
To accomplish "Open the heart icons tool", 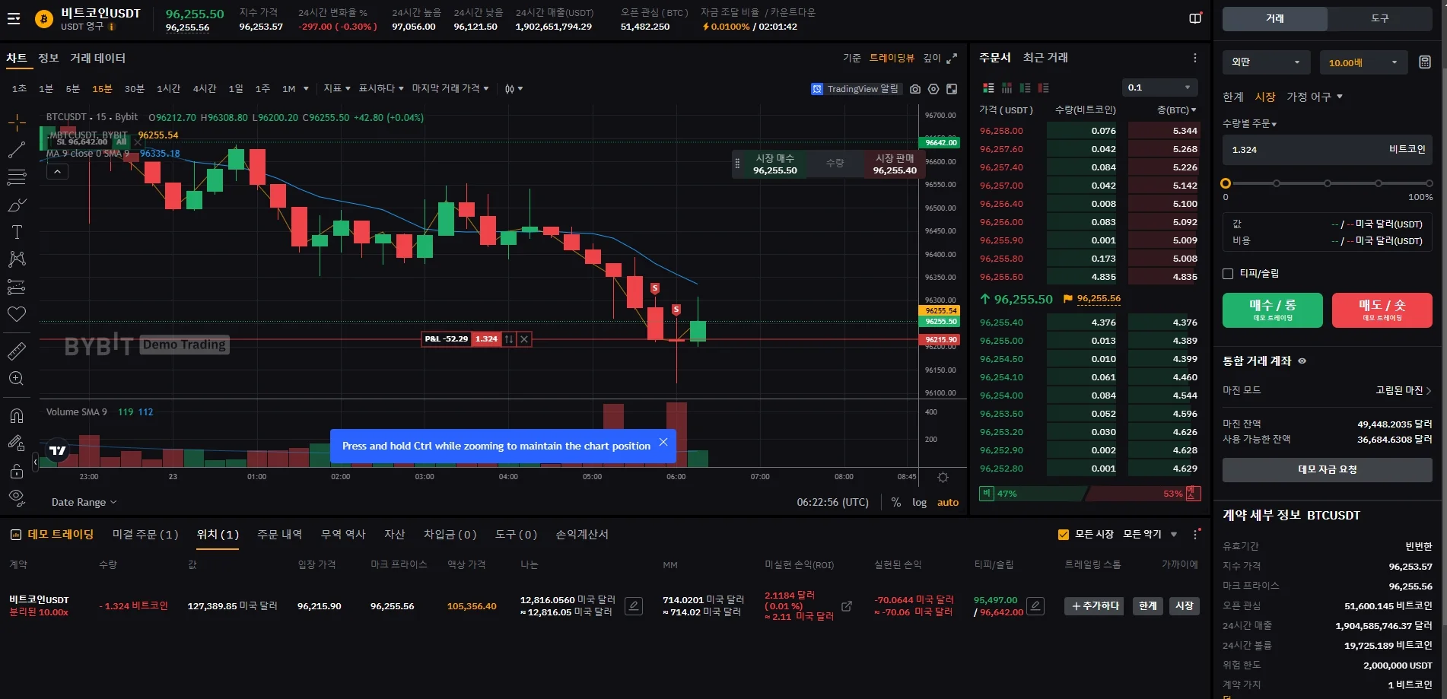I will pyautogui.click(x=17, y=314).
